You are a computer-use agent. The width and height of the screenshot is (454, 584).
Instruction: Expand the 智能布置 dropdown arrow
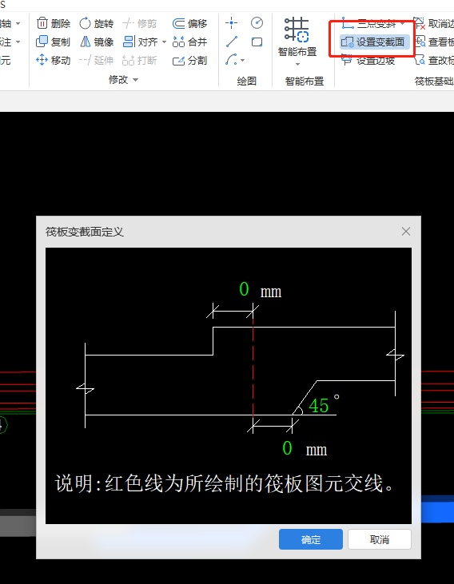297,65
